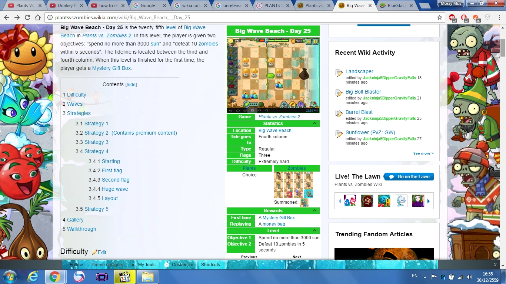Open the Adblock Plus extension icon
Viewport: 506px width, 284px height.
(x=452, y=18)
